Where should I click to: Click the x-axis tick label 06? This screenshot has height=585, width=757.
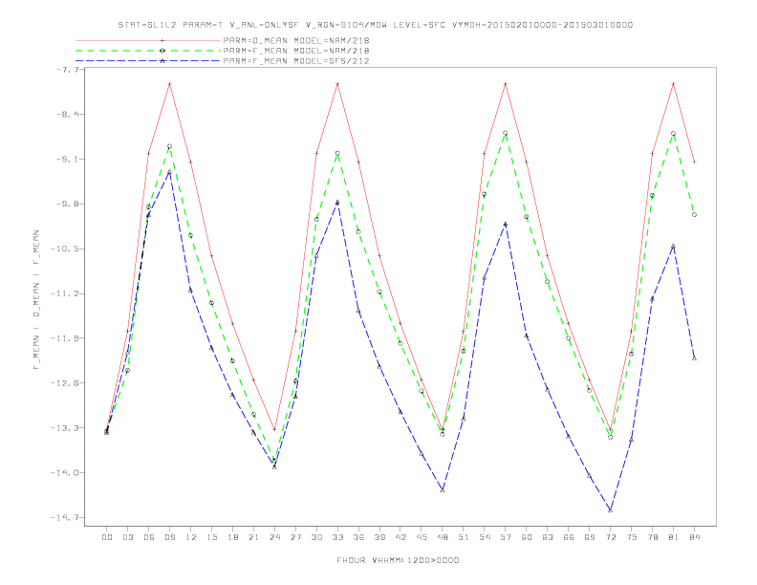(149, 537)
